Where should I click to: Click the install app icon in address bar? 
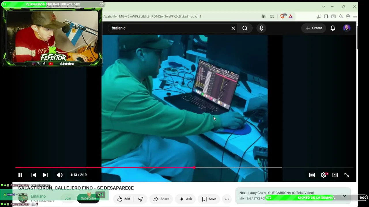(272, 16)
